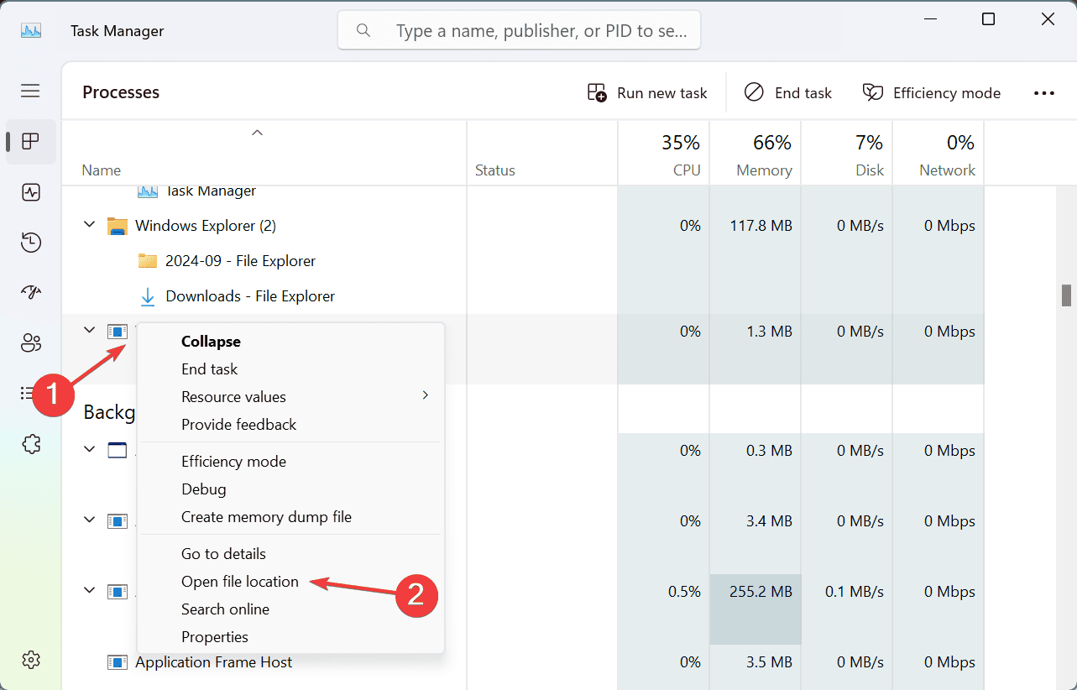Click the Run new task button
The height and width of the screenshot is (690, 1077).
647,93
